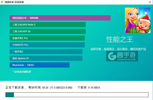Select the 三星 GALAXY Note 5 bar
Screen dimensions: 153x100
[x=47, y=25]
